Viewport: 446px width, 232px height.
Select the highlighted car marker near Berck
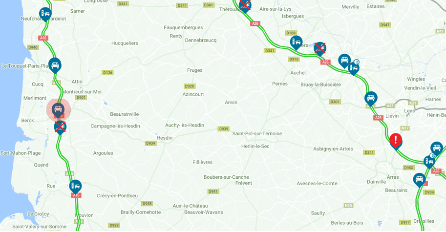(x=58, y=110)
